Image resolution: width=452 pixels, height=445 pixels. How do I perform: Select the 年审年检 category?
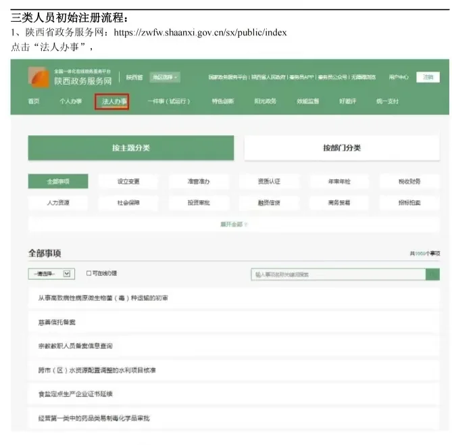(x=339, y=181)
